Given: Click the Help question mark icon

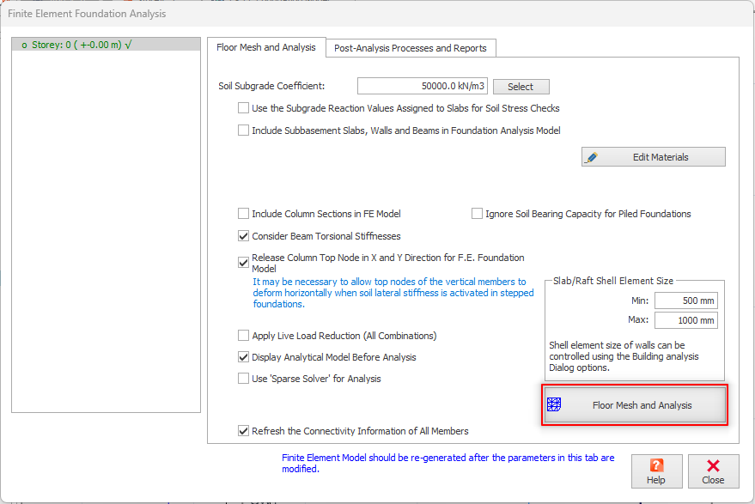Looking at the screenshot, I should [x=656, y=465].
